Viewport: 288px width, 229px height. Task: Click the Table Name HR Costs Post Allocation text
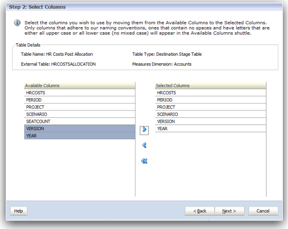pos(57,54)
